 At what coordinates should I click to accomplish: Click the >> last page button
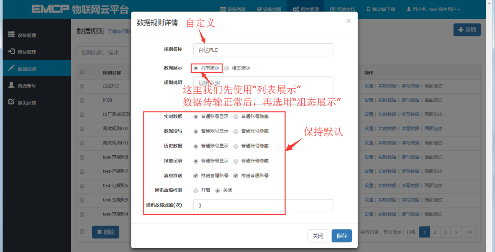click(469, 232)
